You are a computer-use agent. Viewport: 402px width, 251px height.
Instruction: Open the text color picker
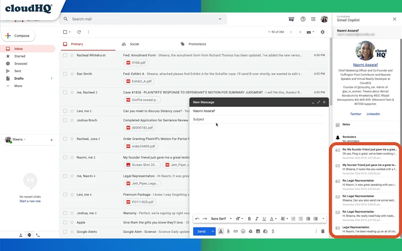coord(272,218)
